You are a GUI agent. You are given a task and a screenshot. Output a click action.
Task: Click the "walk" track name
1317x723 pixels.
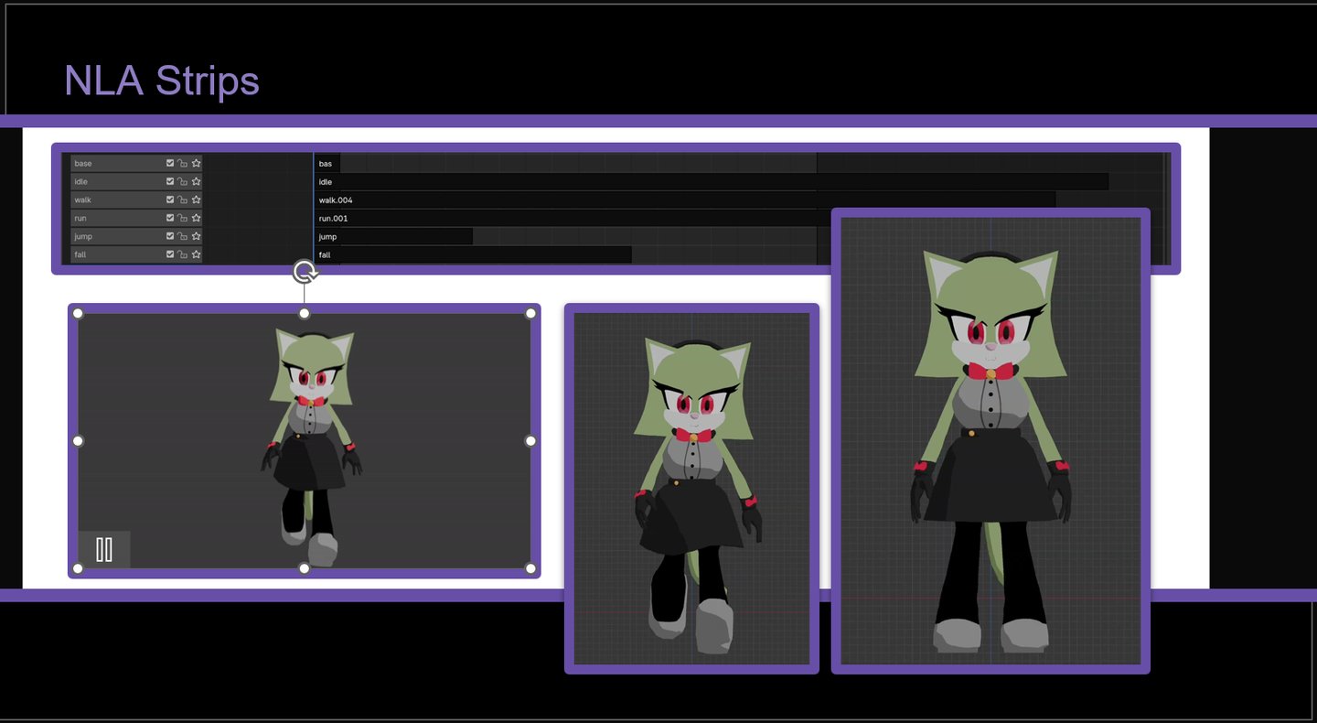(x=83, y=200)
